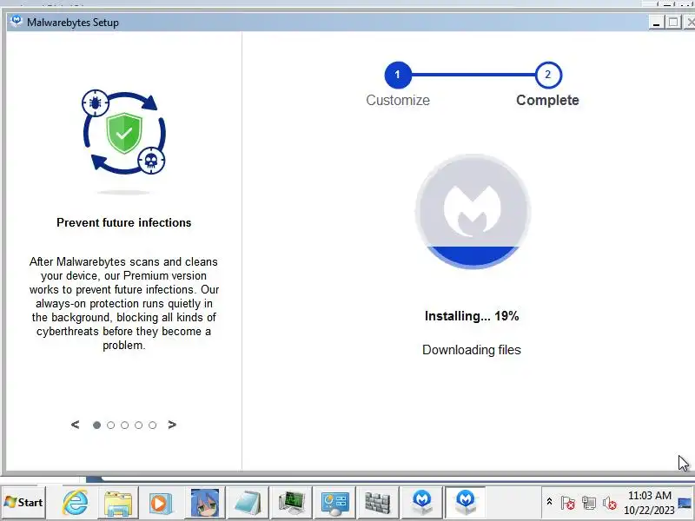Open Windows Explorer folder in taskbar

[117, 503]
